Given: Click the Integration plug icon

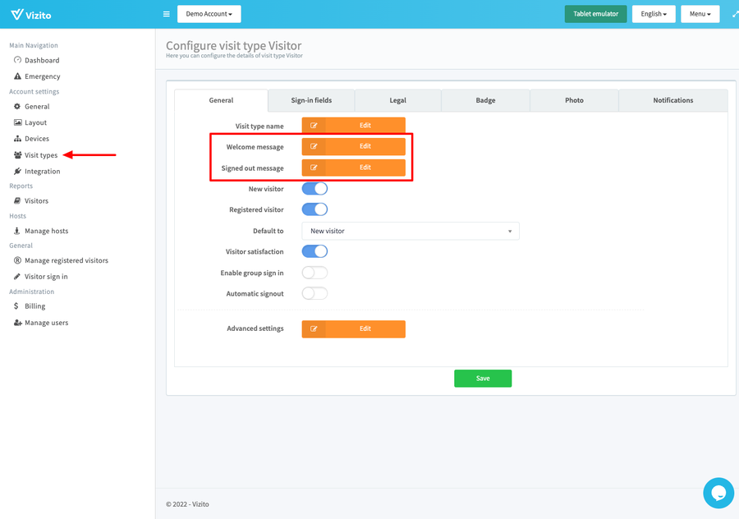Looking at the screenshot, I should click(17, 172).
